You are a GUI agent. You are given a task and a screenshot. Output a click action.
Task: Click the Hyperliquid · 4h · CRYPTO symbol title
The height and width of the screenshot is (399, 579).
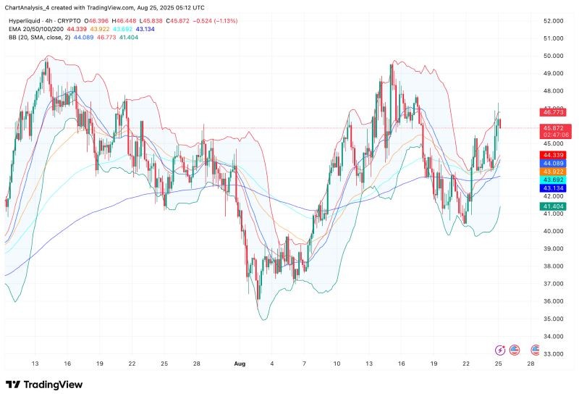pyautogui.click(x=45, y=21)
